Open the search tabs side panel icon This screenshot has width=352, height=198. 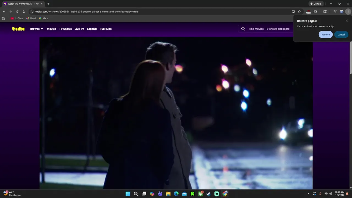pyautogui.click(x=325, y=12)
